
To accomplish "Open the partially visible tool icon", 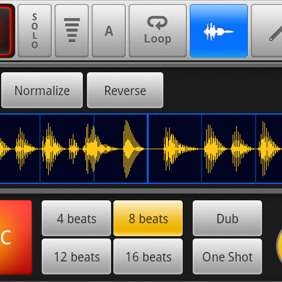I will (267, 31).
